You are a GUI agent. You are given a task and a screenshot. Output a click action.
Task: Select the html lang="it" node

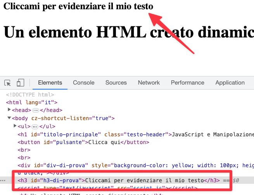[31, 102]
